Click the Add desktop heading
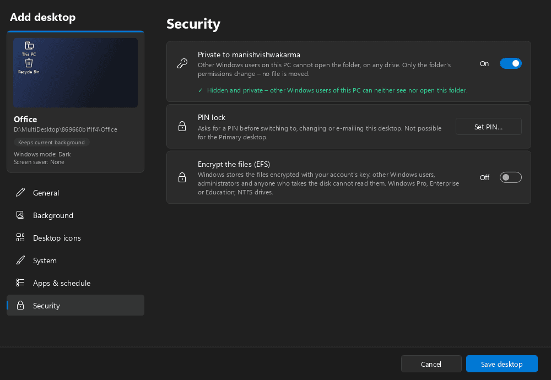The width and height of the screenshot is (551, 380). (x=42, y=17)
